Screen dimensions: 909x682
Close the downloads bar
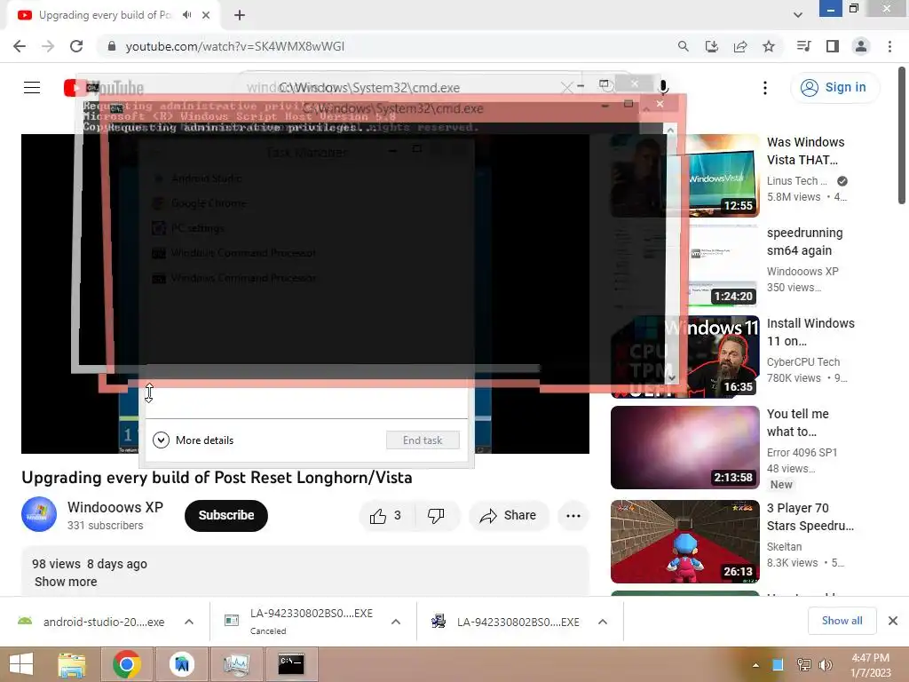pos(893,621)
